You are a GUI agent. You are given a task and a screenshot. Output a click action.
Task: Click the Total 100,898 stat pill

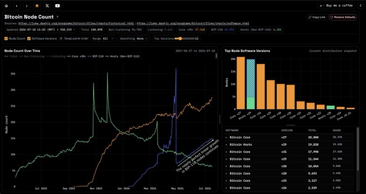[x=91, y=29]
